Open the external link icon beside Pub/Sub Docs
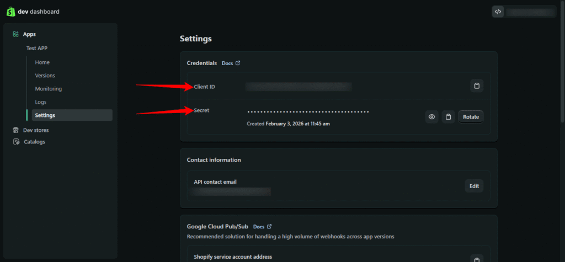 (x=269, y=227)
